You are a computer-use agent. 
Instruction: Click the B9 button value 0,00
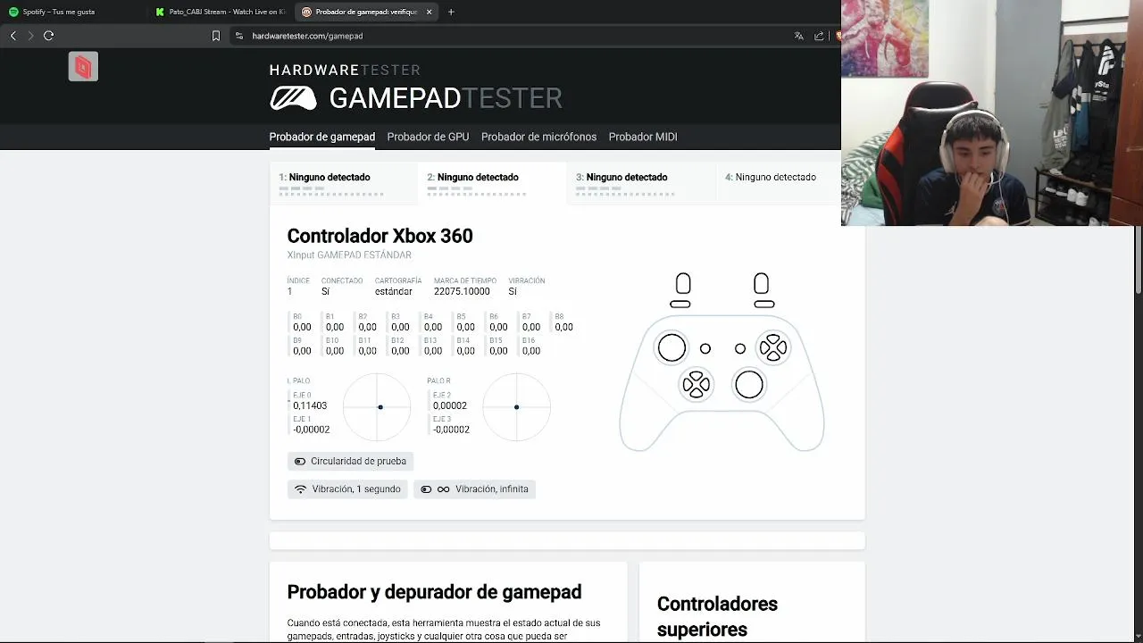tap(302, 351)
